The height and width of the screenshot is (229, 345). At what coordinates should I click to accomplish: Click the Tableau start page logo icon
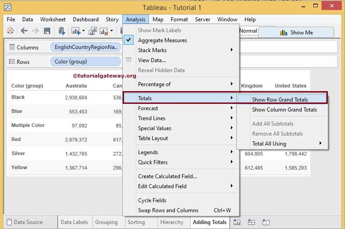pyautogui.click(x=10, y=31)
